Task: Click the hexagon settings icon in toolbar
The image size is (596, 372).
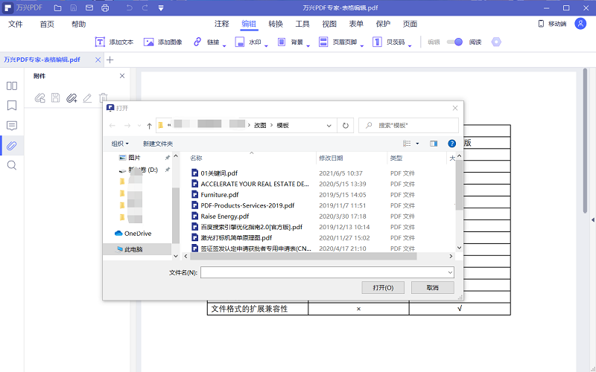Action: pyautogui.click(x=496, y=42)
